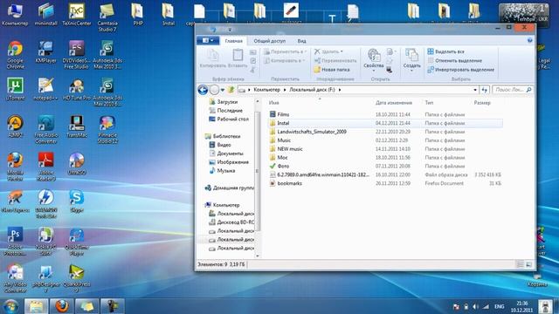Launch the UltraISO desktop shortcut
Screen dimensions: 559x314
click(x=77, y=163)
